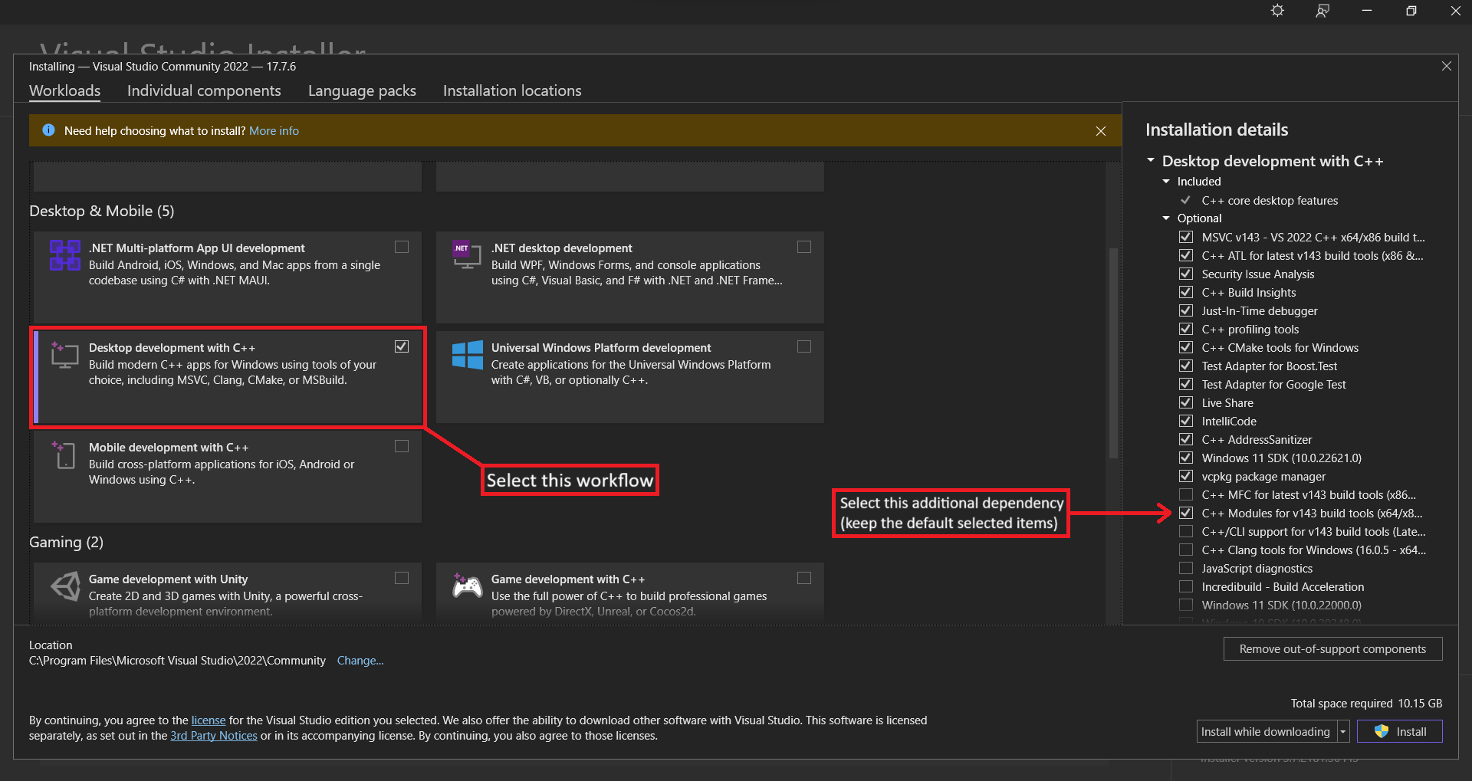Click the Mobile development with C++ icon

(x=64, y=454)
